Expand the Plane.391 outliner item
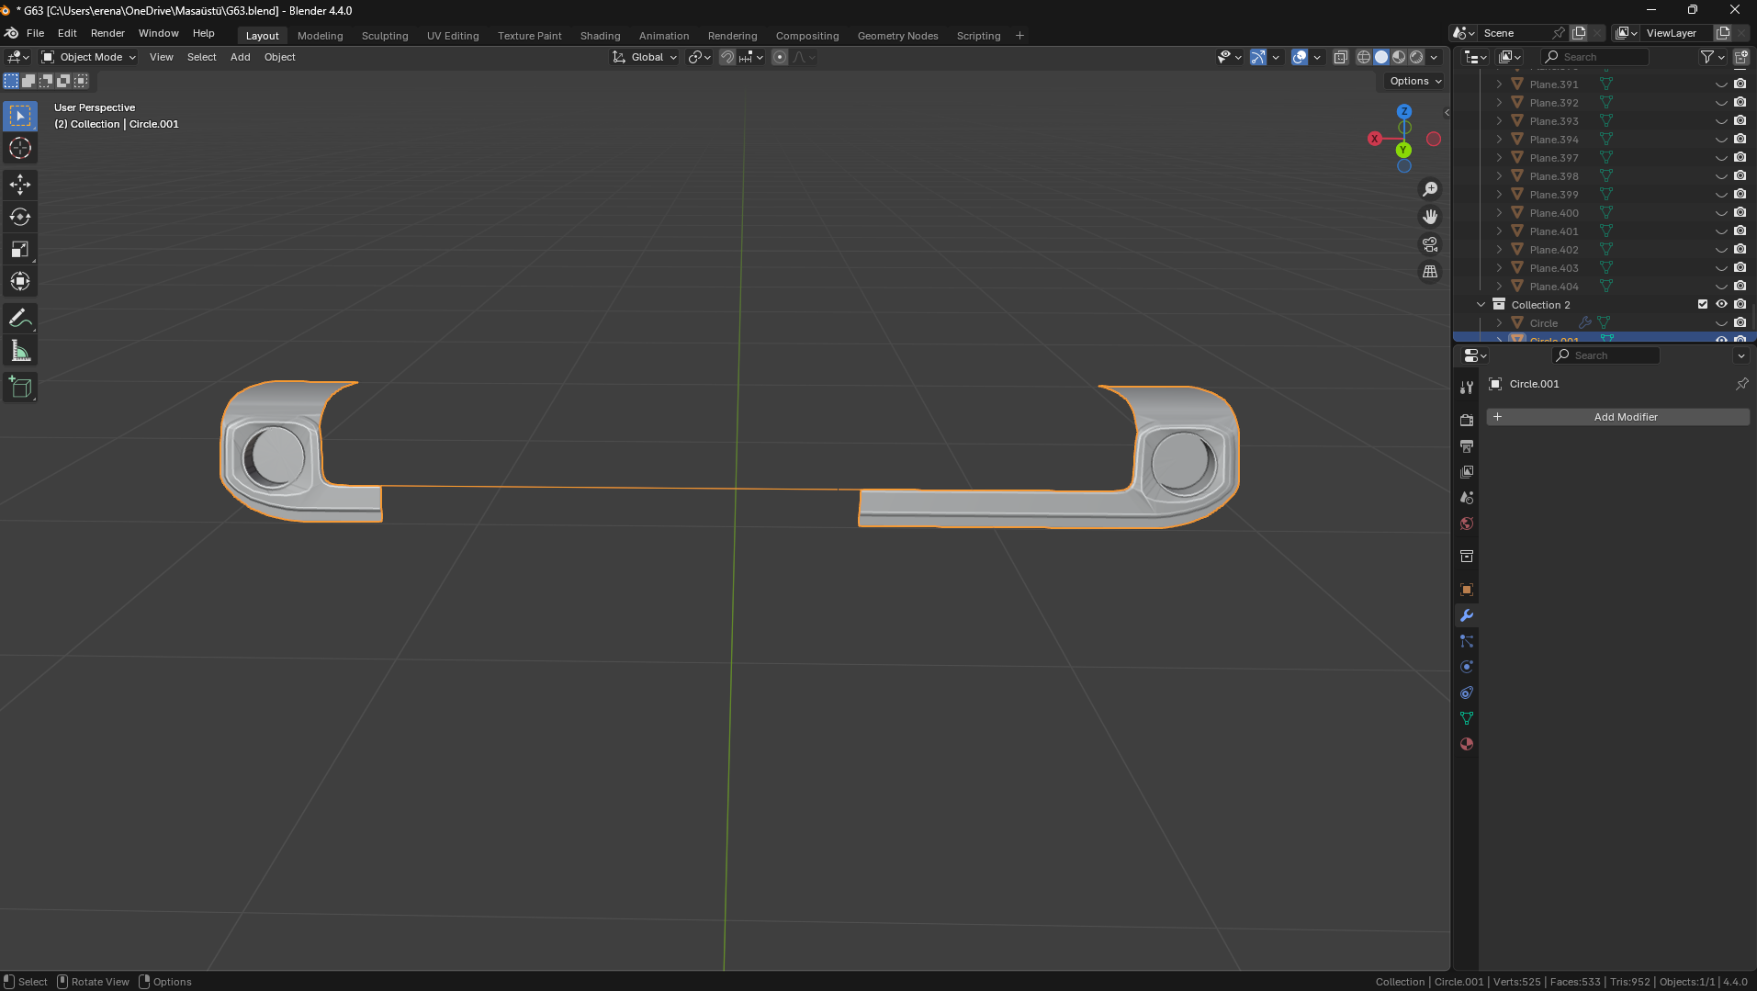The width and height of the screenshot is (1757, 991). [x=1499, y=84]
